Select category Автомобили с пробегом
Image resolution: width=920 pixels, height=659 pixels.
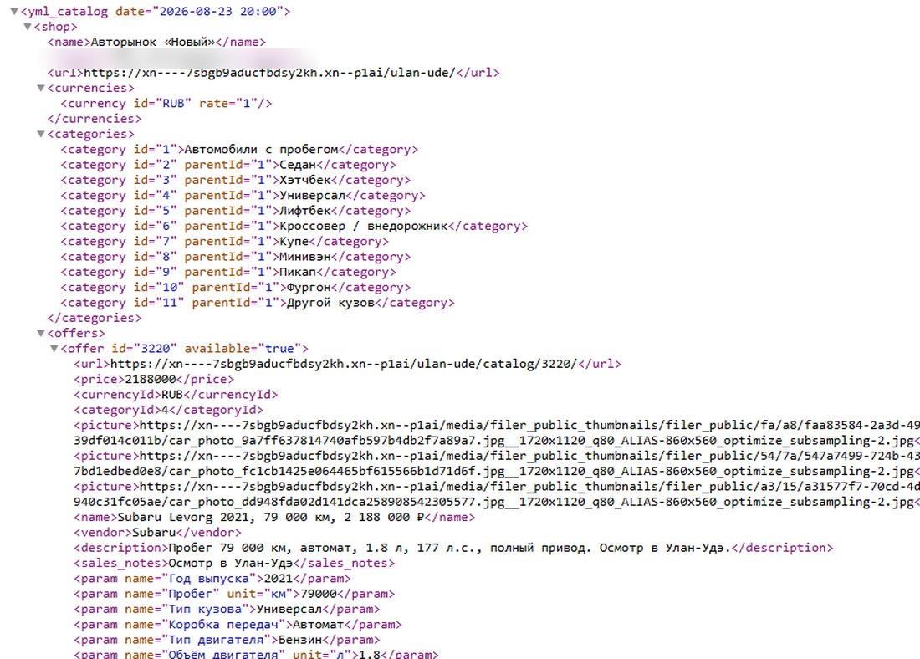tap(239, 150)
